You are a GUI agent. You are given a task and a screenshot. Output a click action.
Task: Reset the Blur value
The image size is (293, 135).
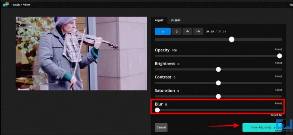coord(278,103)
